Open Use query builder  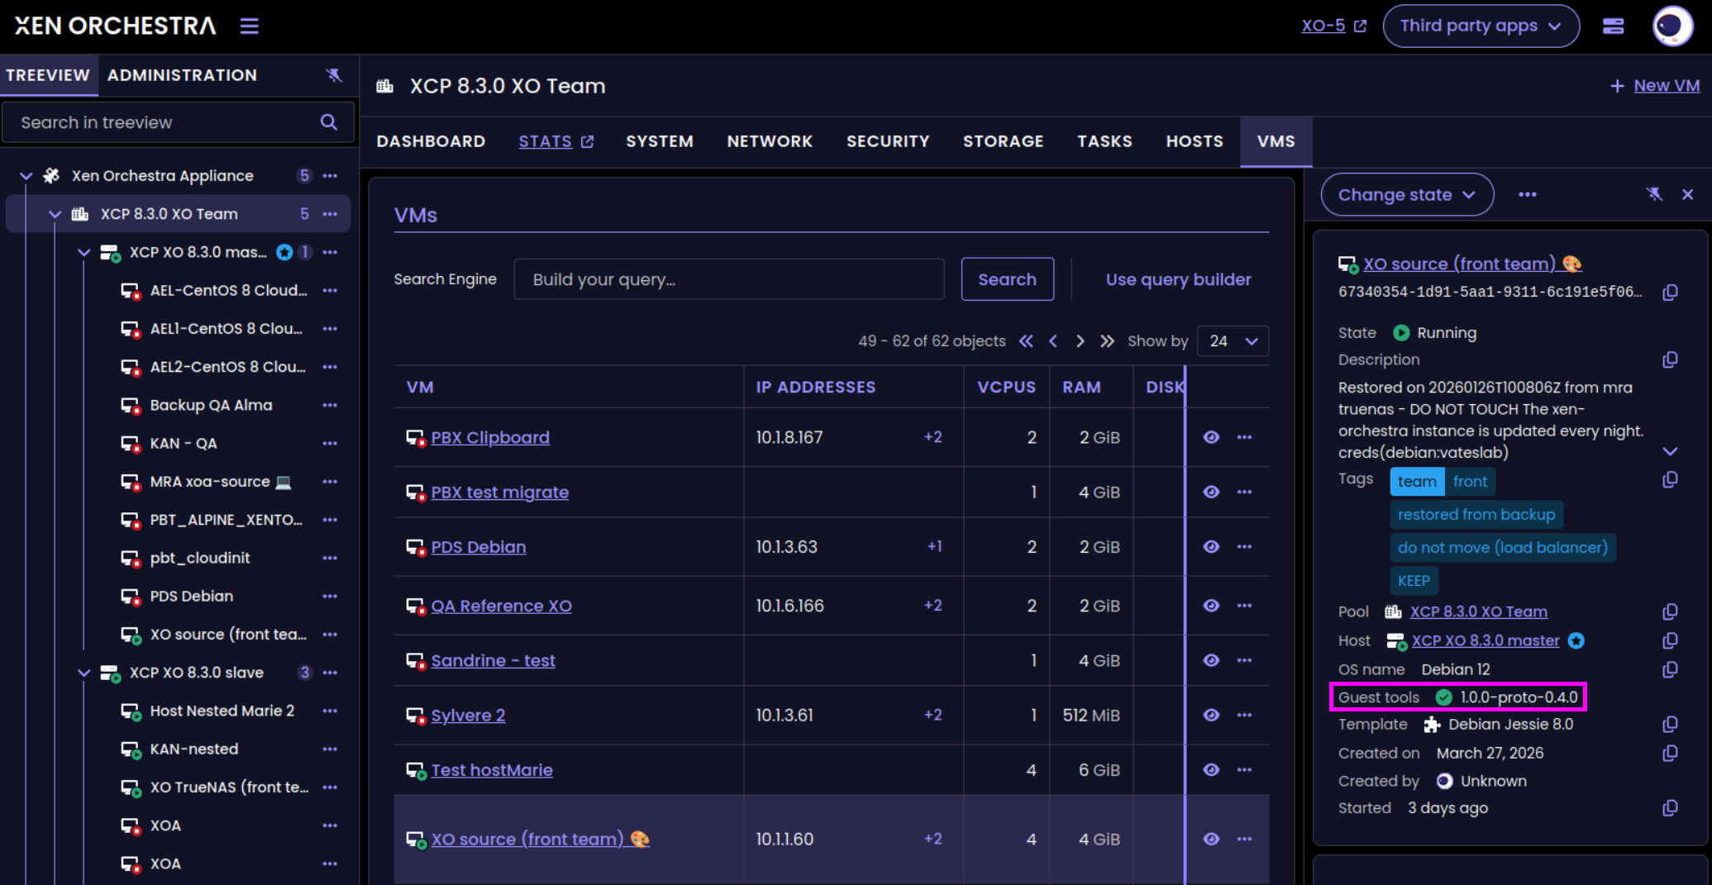click(1178, 279)
